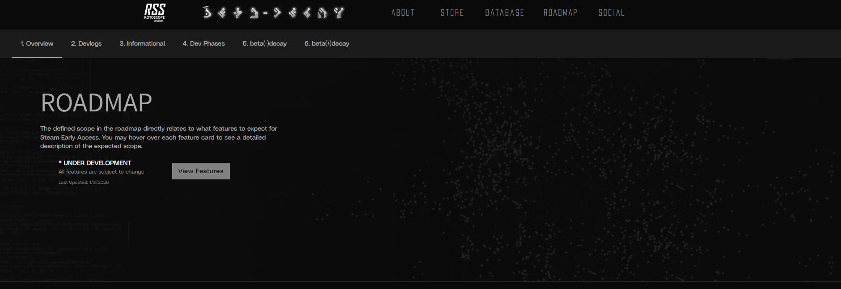Click the Last Updated date text

pos(84,183)
